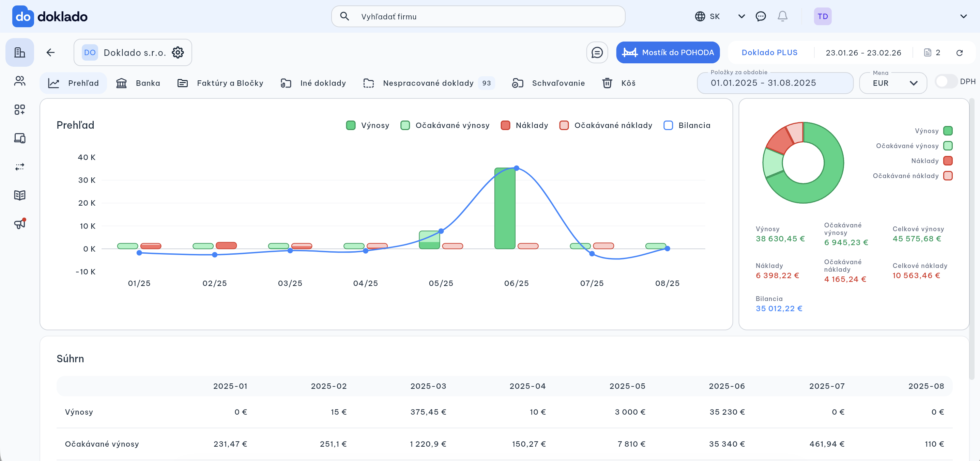Open the open-book sidebar icon
The width and height of the screenshot is (980, 461).
click(20, 195)
